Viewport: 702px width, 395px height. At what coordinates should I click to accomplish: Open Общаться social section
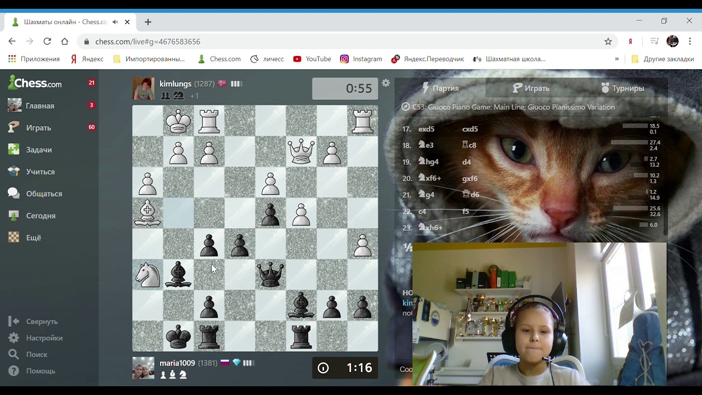pos(44,194)
